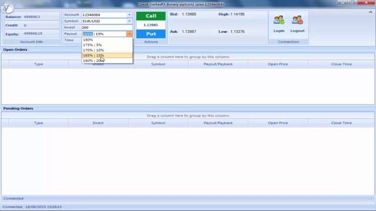Click the Connection group label

(288, 42)
